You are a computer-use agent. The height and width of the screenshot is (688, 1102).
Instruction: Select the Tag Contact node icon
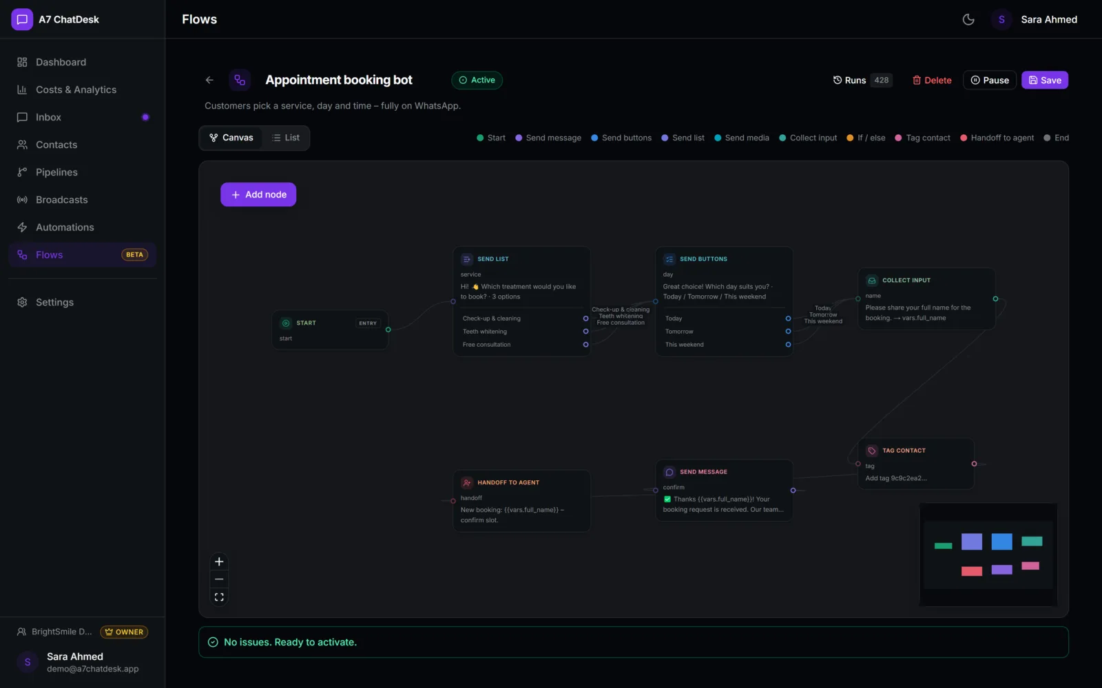872,451
